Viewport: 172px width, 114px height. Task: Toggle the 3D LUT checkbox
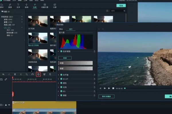pos(61,79)
